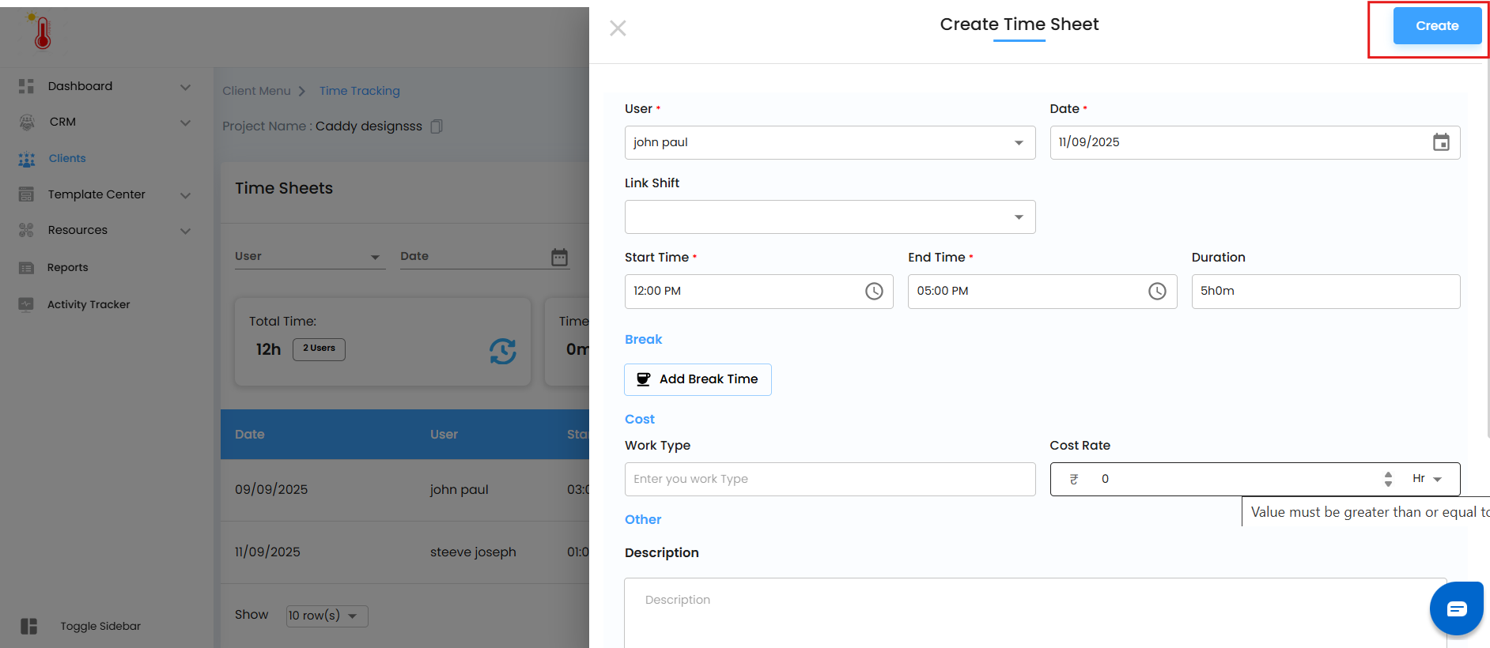The height and width of the screenshot is (648, 1490).
Task: Open Reports in the sidebar
Action: (67, 268)
